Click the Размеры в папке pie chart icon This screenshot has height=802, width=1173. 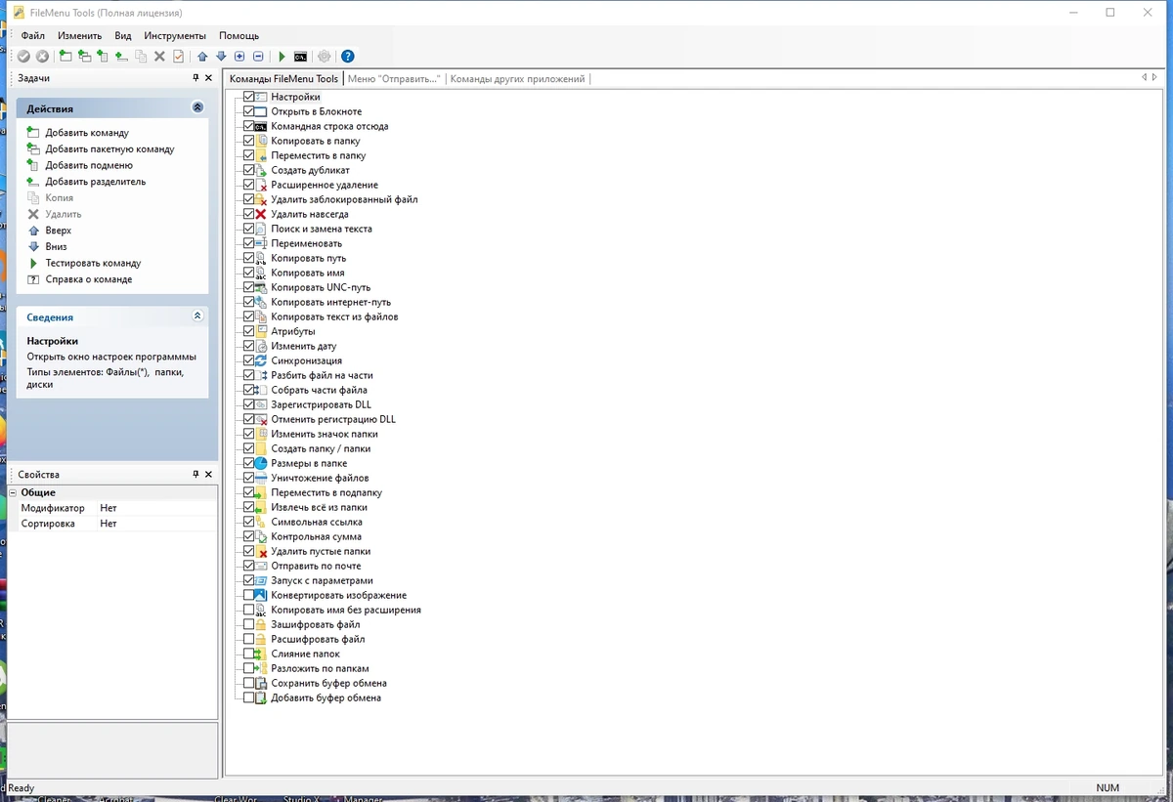click(x=261, y=463)
